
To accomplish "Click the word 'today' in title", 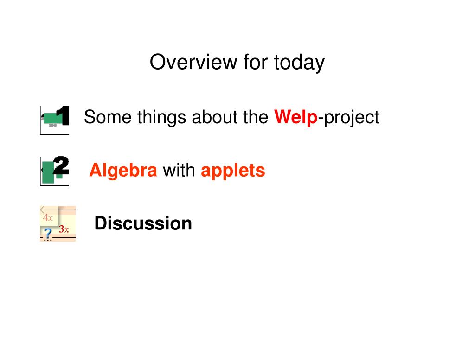I will [299, 63].
